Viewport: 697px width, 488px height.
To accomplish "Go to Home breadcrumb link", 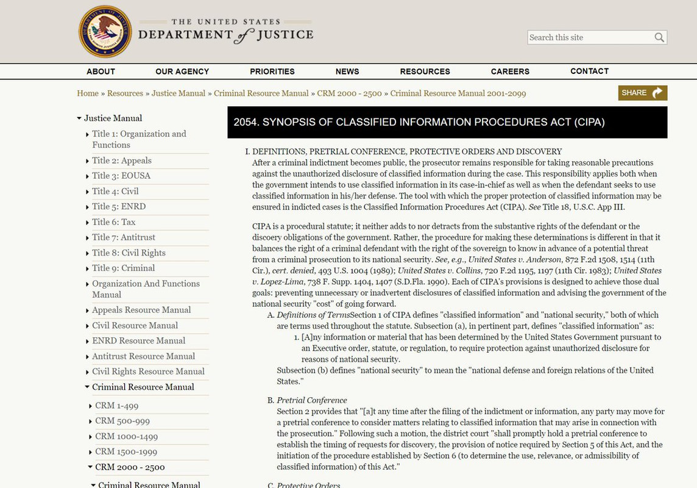I will click(x=88, y=93).
